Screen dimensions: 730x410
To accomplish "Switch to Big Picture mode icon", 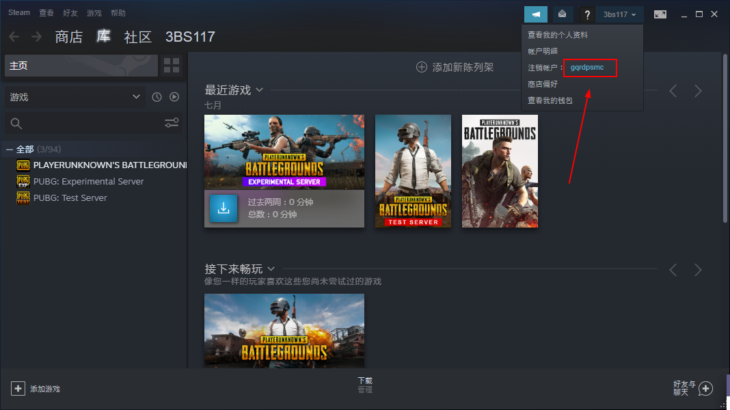I will pyautogui.click(x=660, y=14).
